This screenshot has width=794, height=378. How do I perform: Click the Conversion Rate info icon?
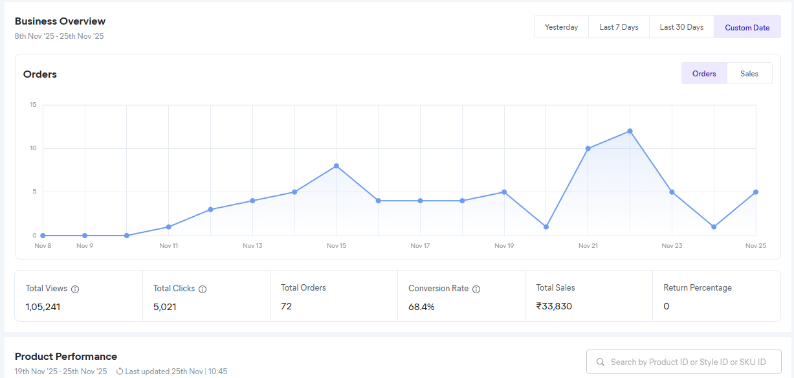[476, 289]
